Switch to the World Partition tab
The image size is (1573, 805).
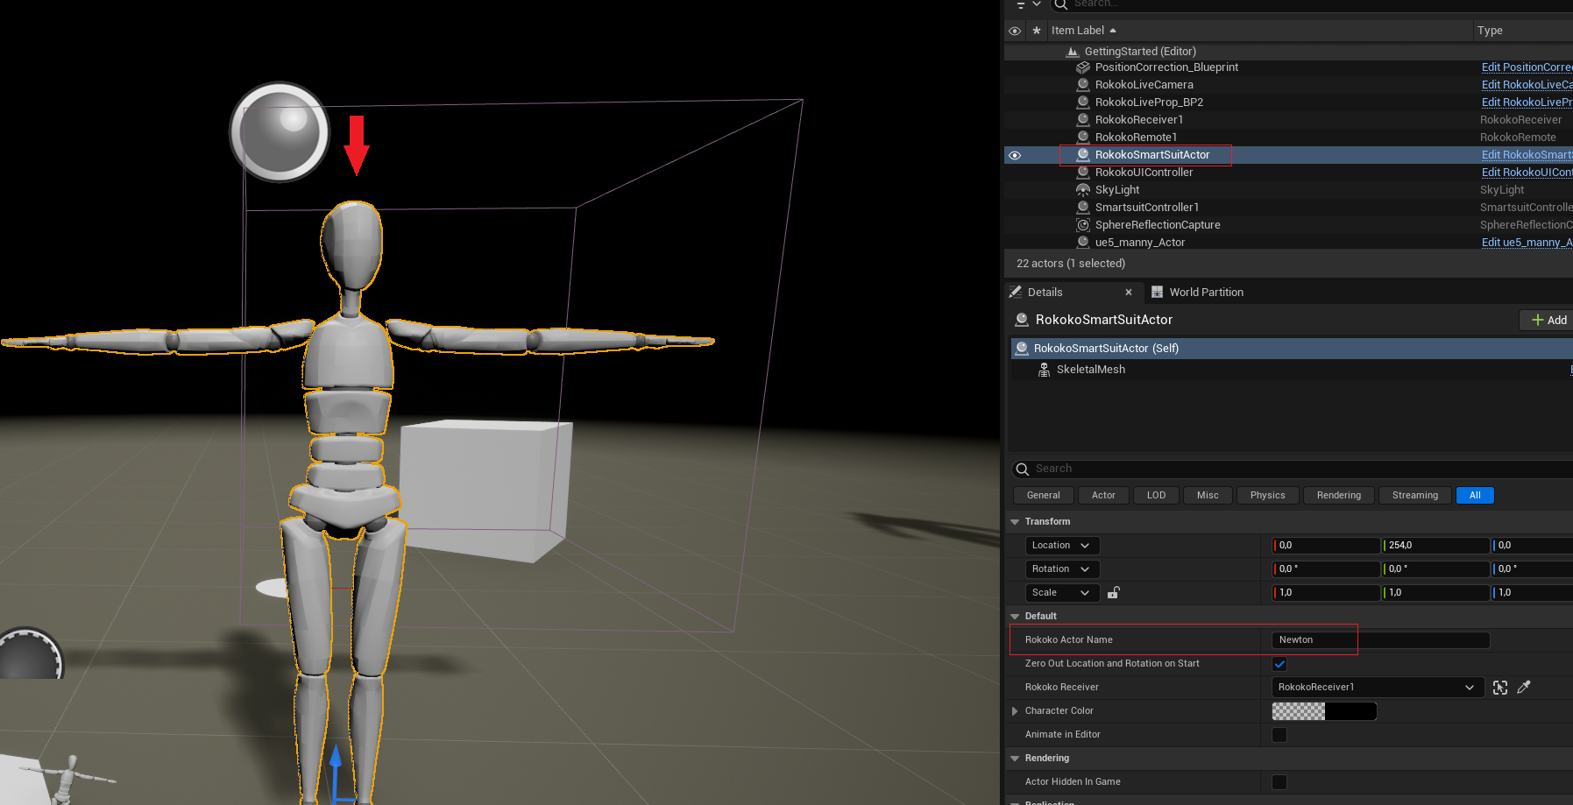(x=1206, y=292)
